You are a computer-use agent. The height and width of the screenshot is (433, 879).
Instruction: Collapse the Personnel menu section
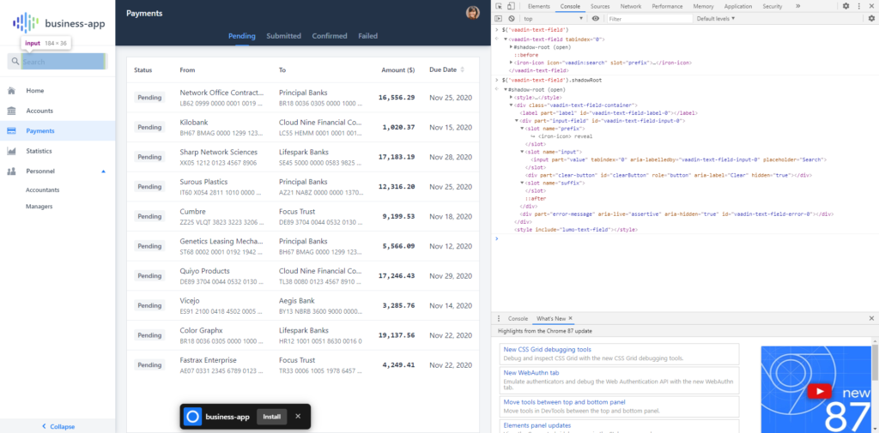[x=104, y=171]
